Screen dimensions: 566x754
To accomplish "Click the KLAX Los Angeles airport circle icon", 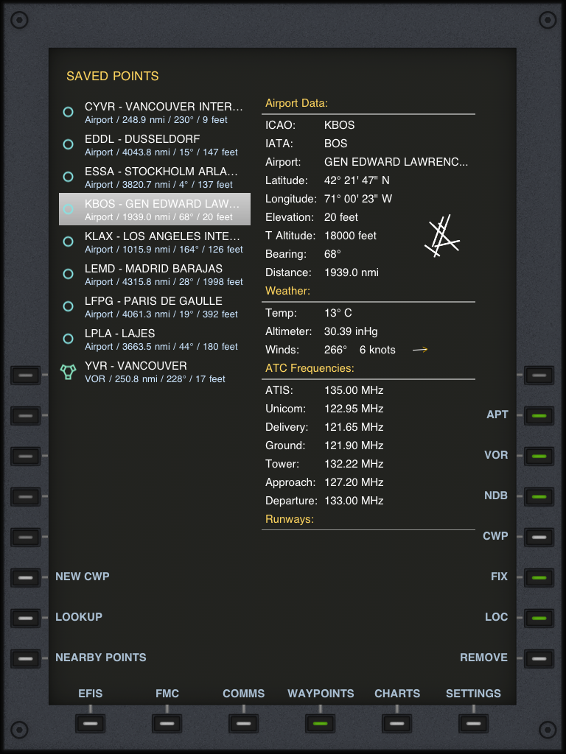I will (68, 242).
